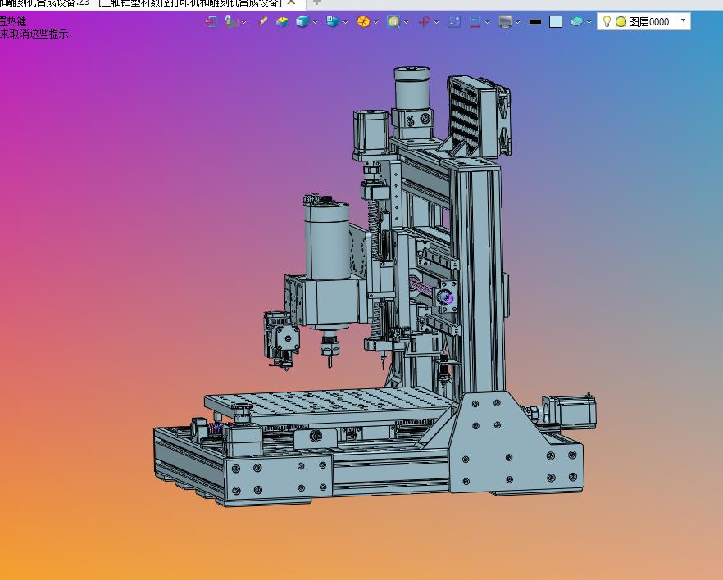Click the blue view orientation icon
Image resolution: width=723 pixels, height=580 pixels.
(333, 21)
